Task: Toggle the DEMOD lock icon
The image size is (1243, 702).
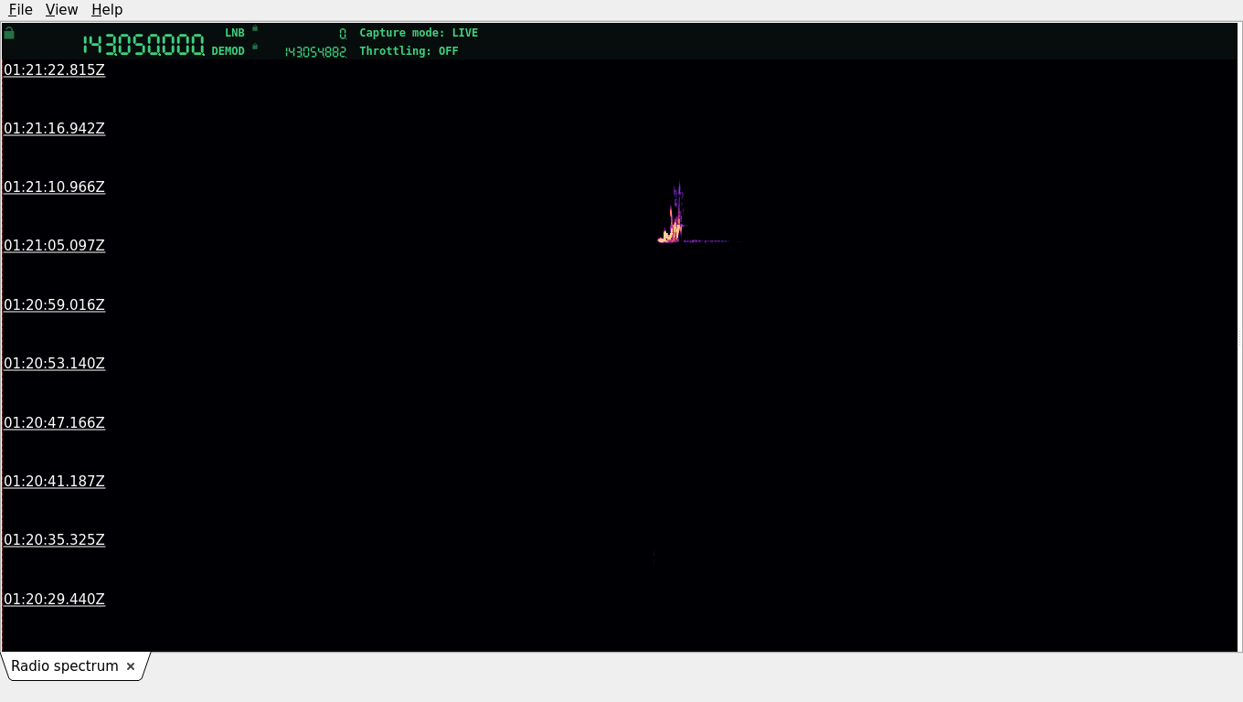Action: pos(255,47)
